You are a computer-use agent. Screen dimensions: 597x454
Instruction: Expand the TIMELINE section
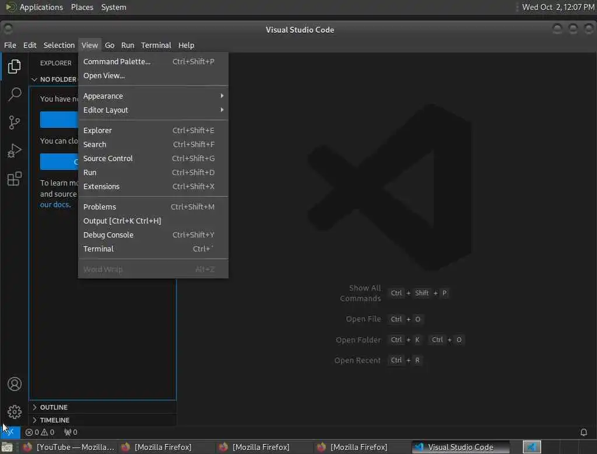(103, 420)
